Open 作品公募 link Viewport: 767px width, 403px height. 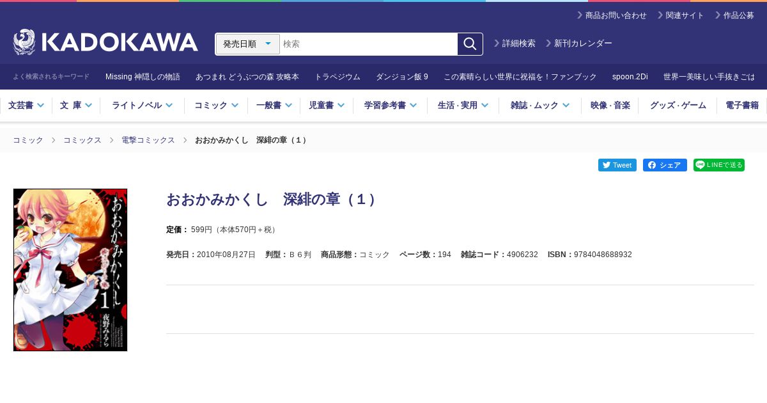(734, 15)
